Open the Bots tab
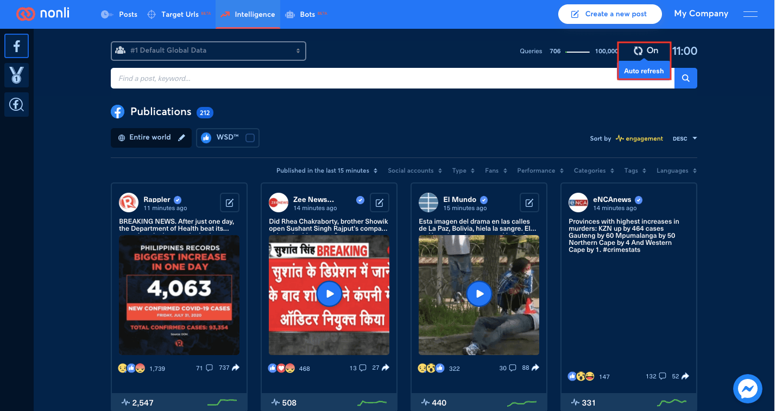 coord(306,14)
